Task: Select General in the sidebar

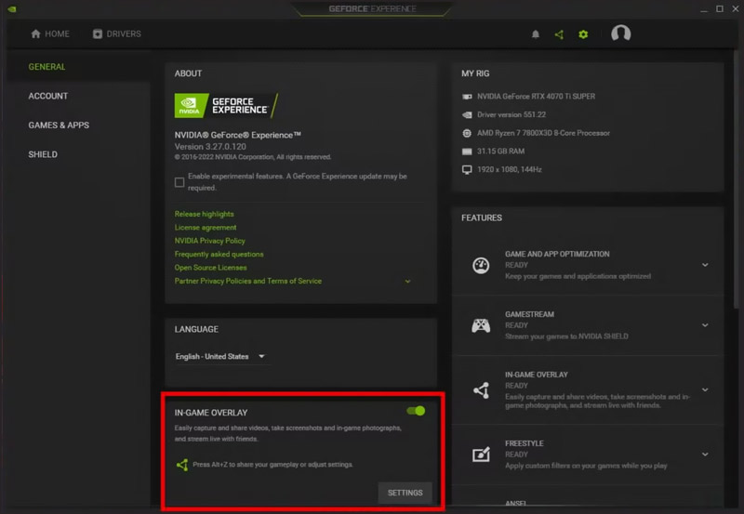Action: point(46,67)
